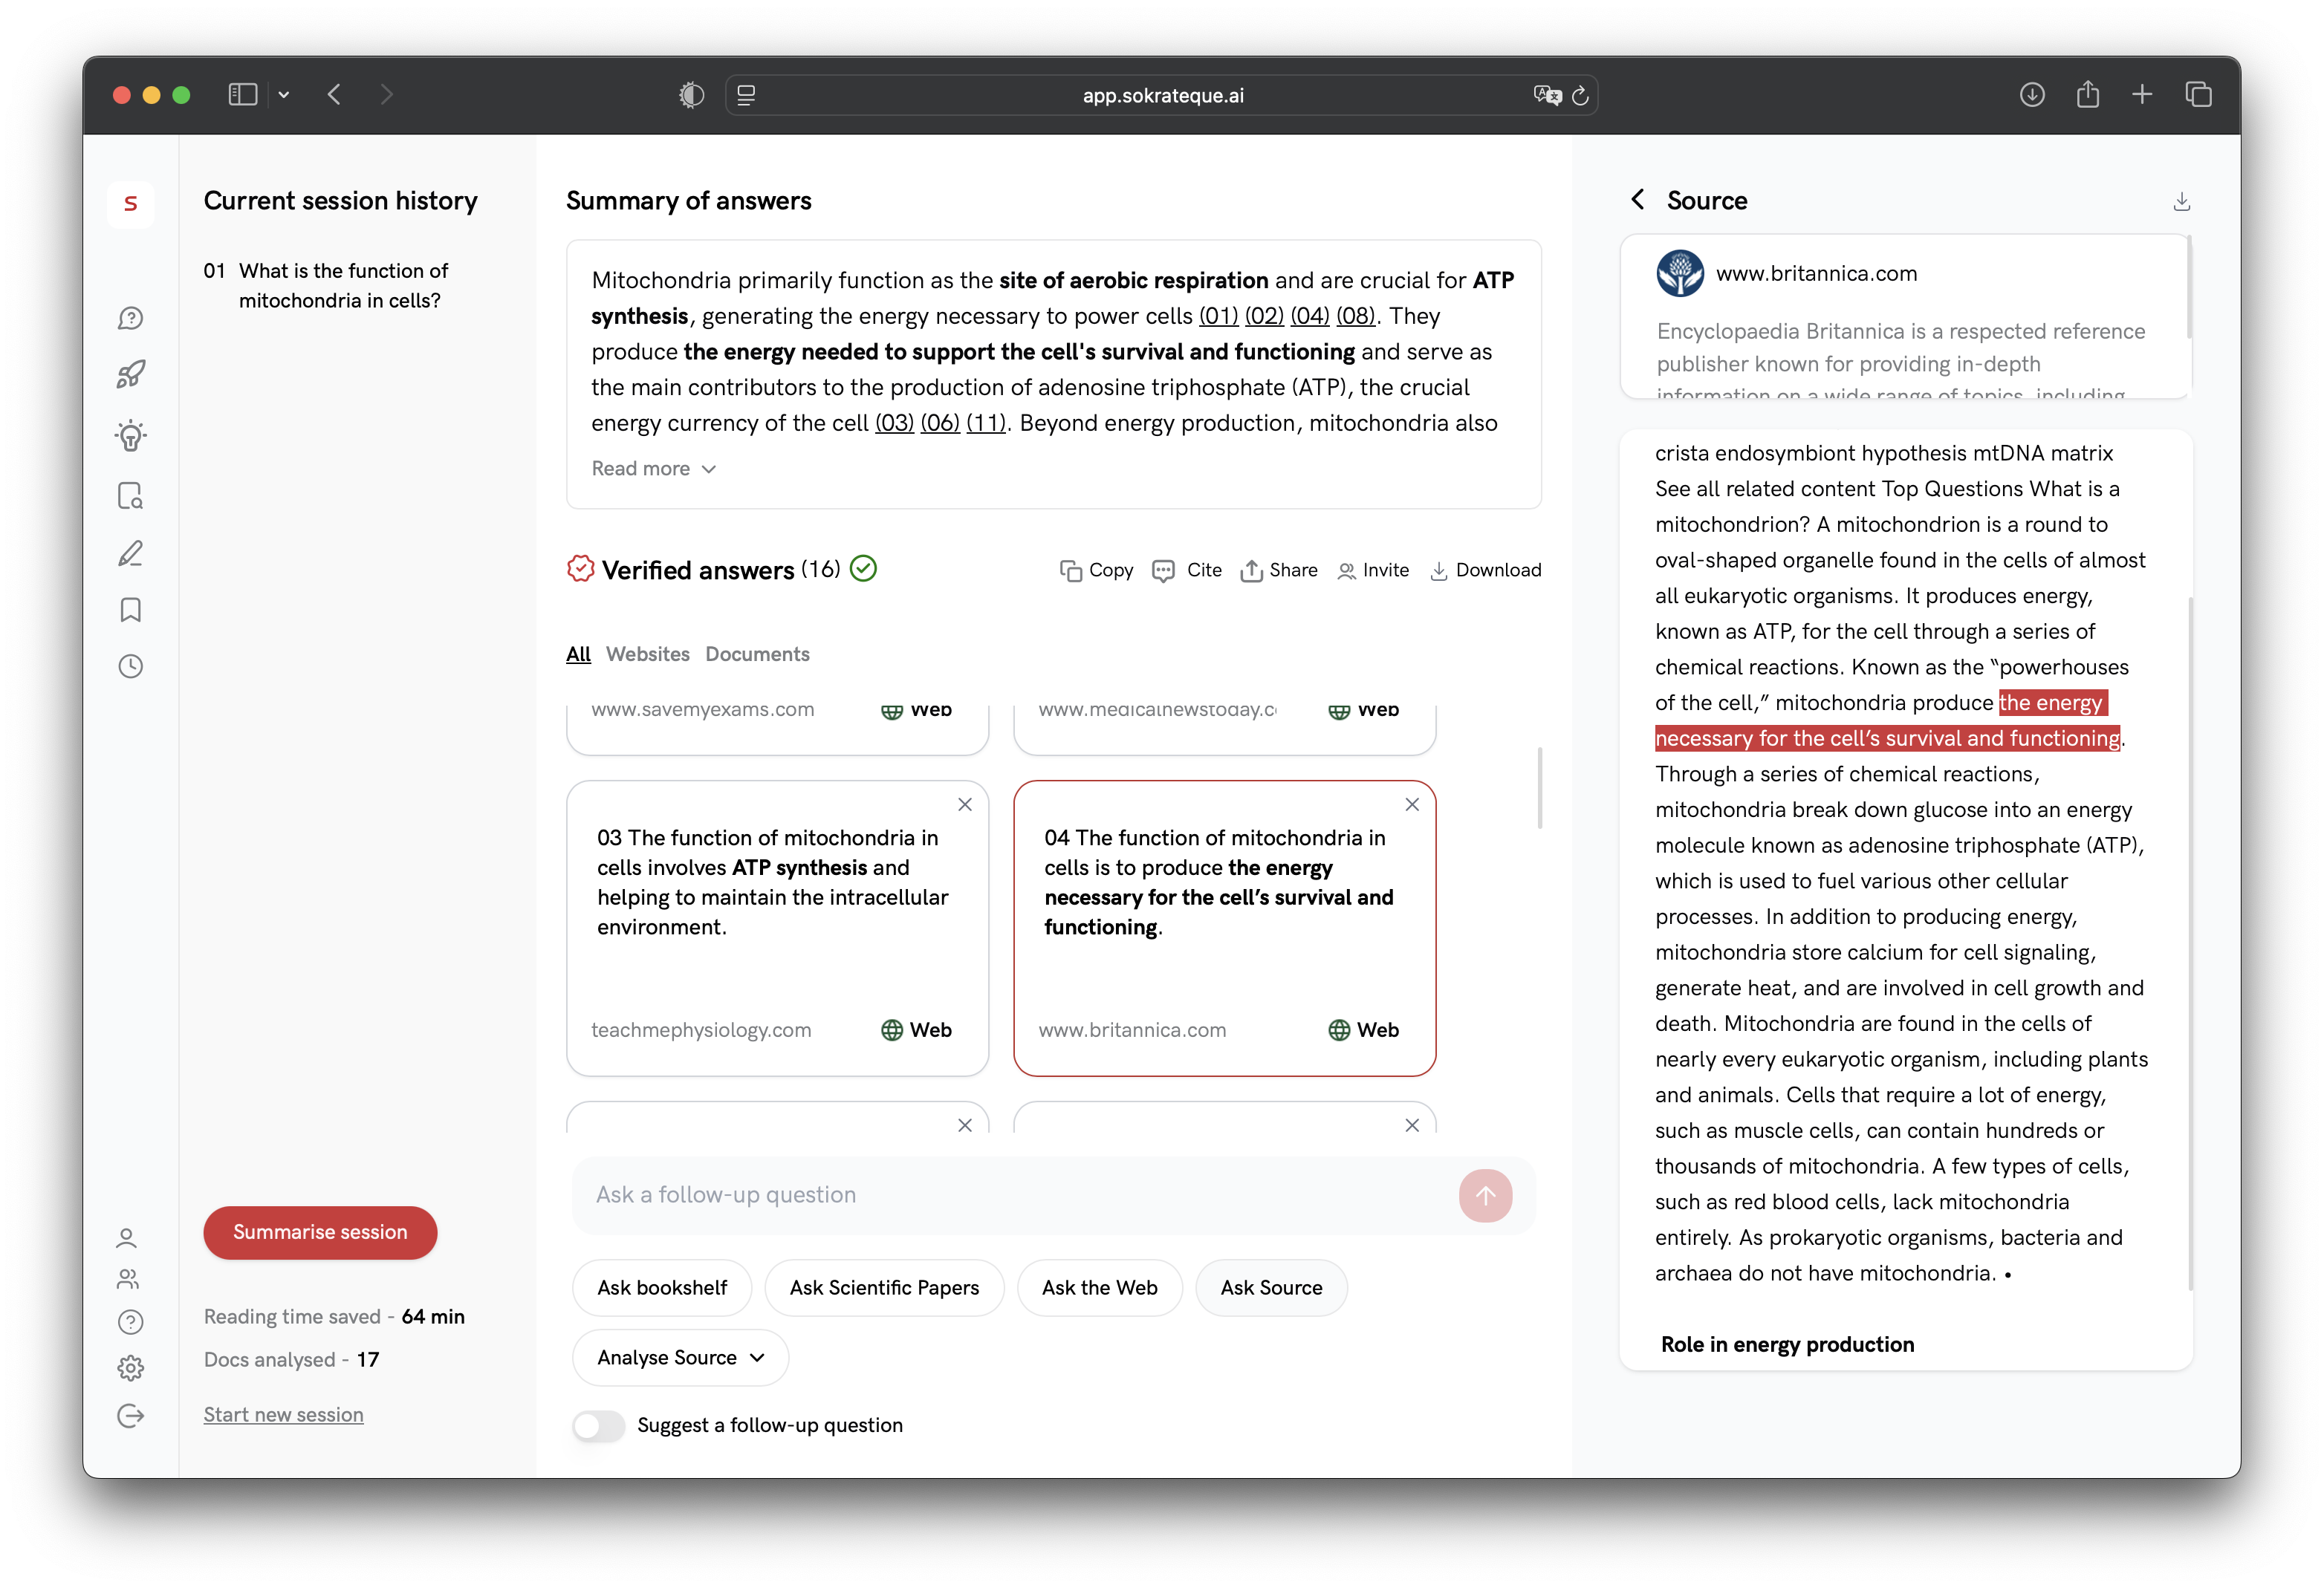Image resolution: width=2324 pixels, height=1588 pixels.
Task: Open the user profile icon in sidebar
Action: [x=126, y=1238]
